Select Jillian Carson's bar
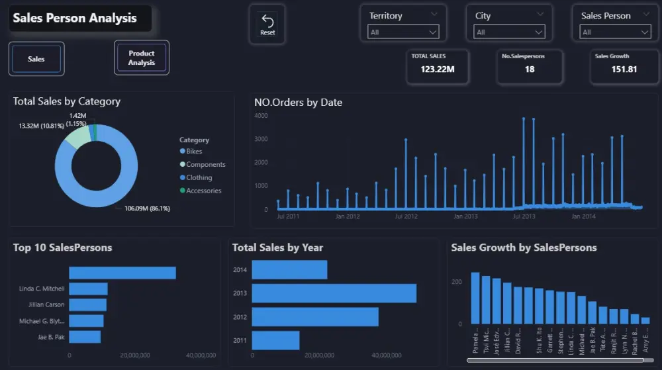Viewport: 662px width, 370px height. click(88, 304)
